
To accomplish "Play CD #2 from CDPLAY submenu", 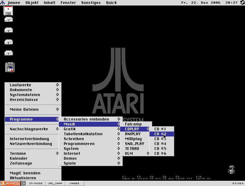I will click(x=162, y=134).
